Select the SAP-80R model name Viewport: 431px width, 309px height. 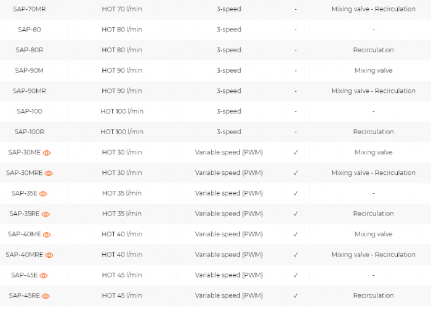pos(30,50)
